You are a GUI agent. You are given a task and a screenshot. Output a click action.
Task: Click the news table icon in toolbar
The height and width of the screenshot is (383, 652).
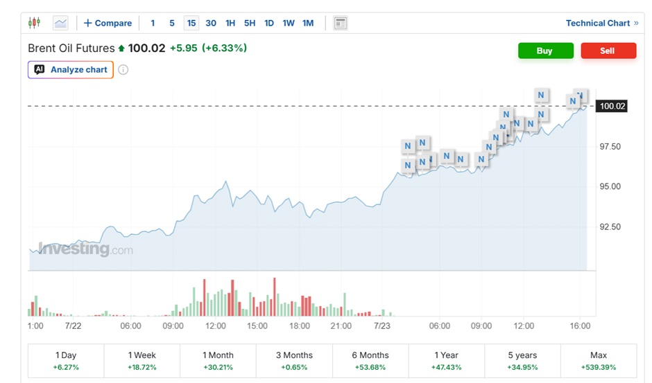tap(341, 24)
